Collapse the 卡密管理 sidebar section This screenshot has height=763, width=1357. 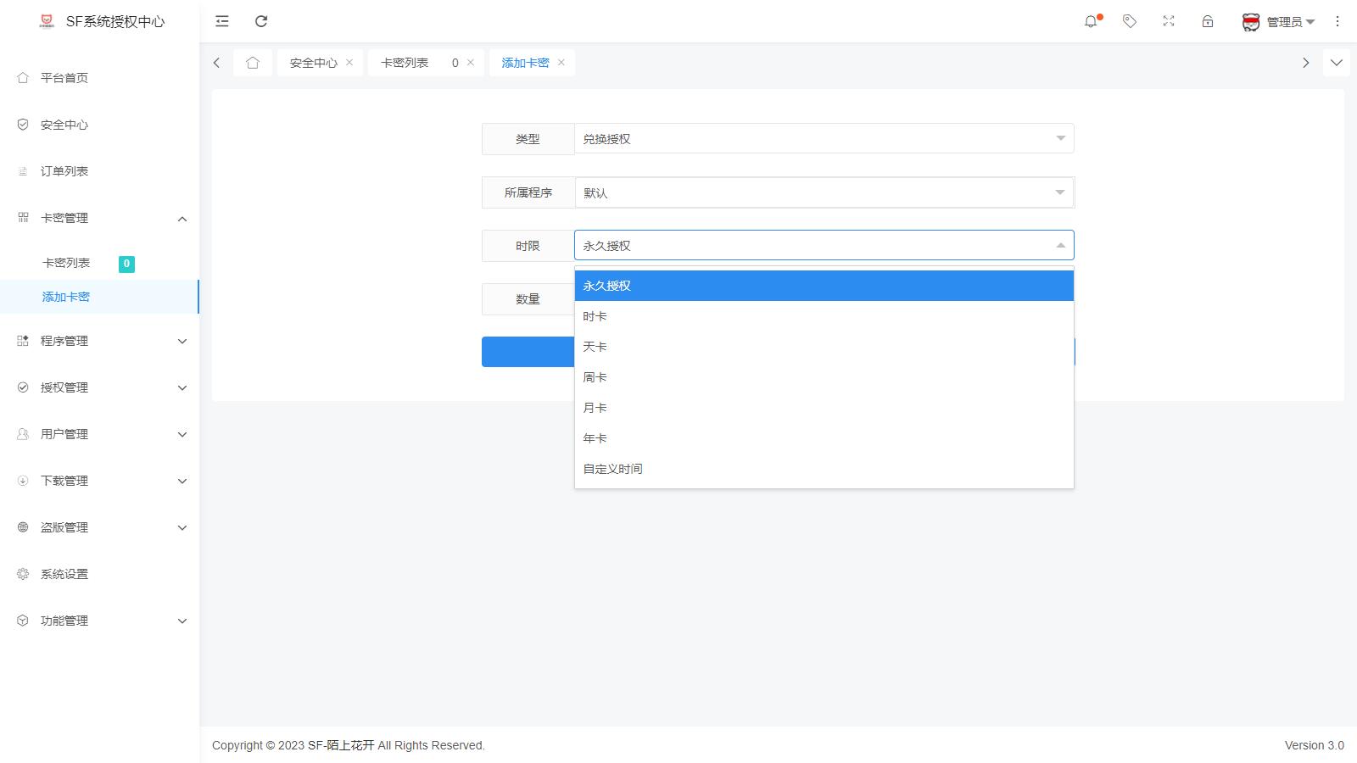[x=99, y=218]
